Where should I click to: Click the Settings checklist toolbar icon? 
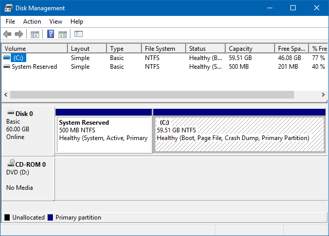(x=79, y=34)
